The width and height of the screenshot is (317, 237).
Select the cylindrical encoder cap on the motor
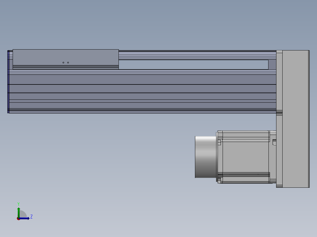click(206, 157)
